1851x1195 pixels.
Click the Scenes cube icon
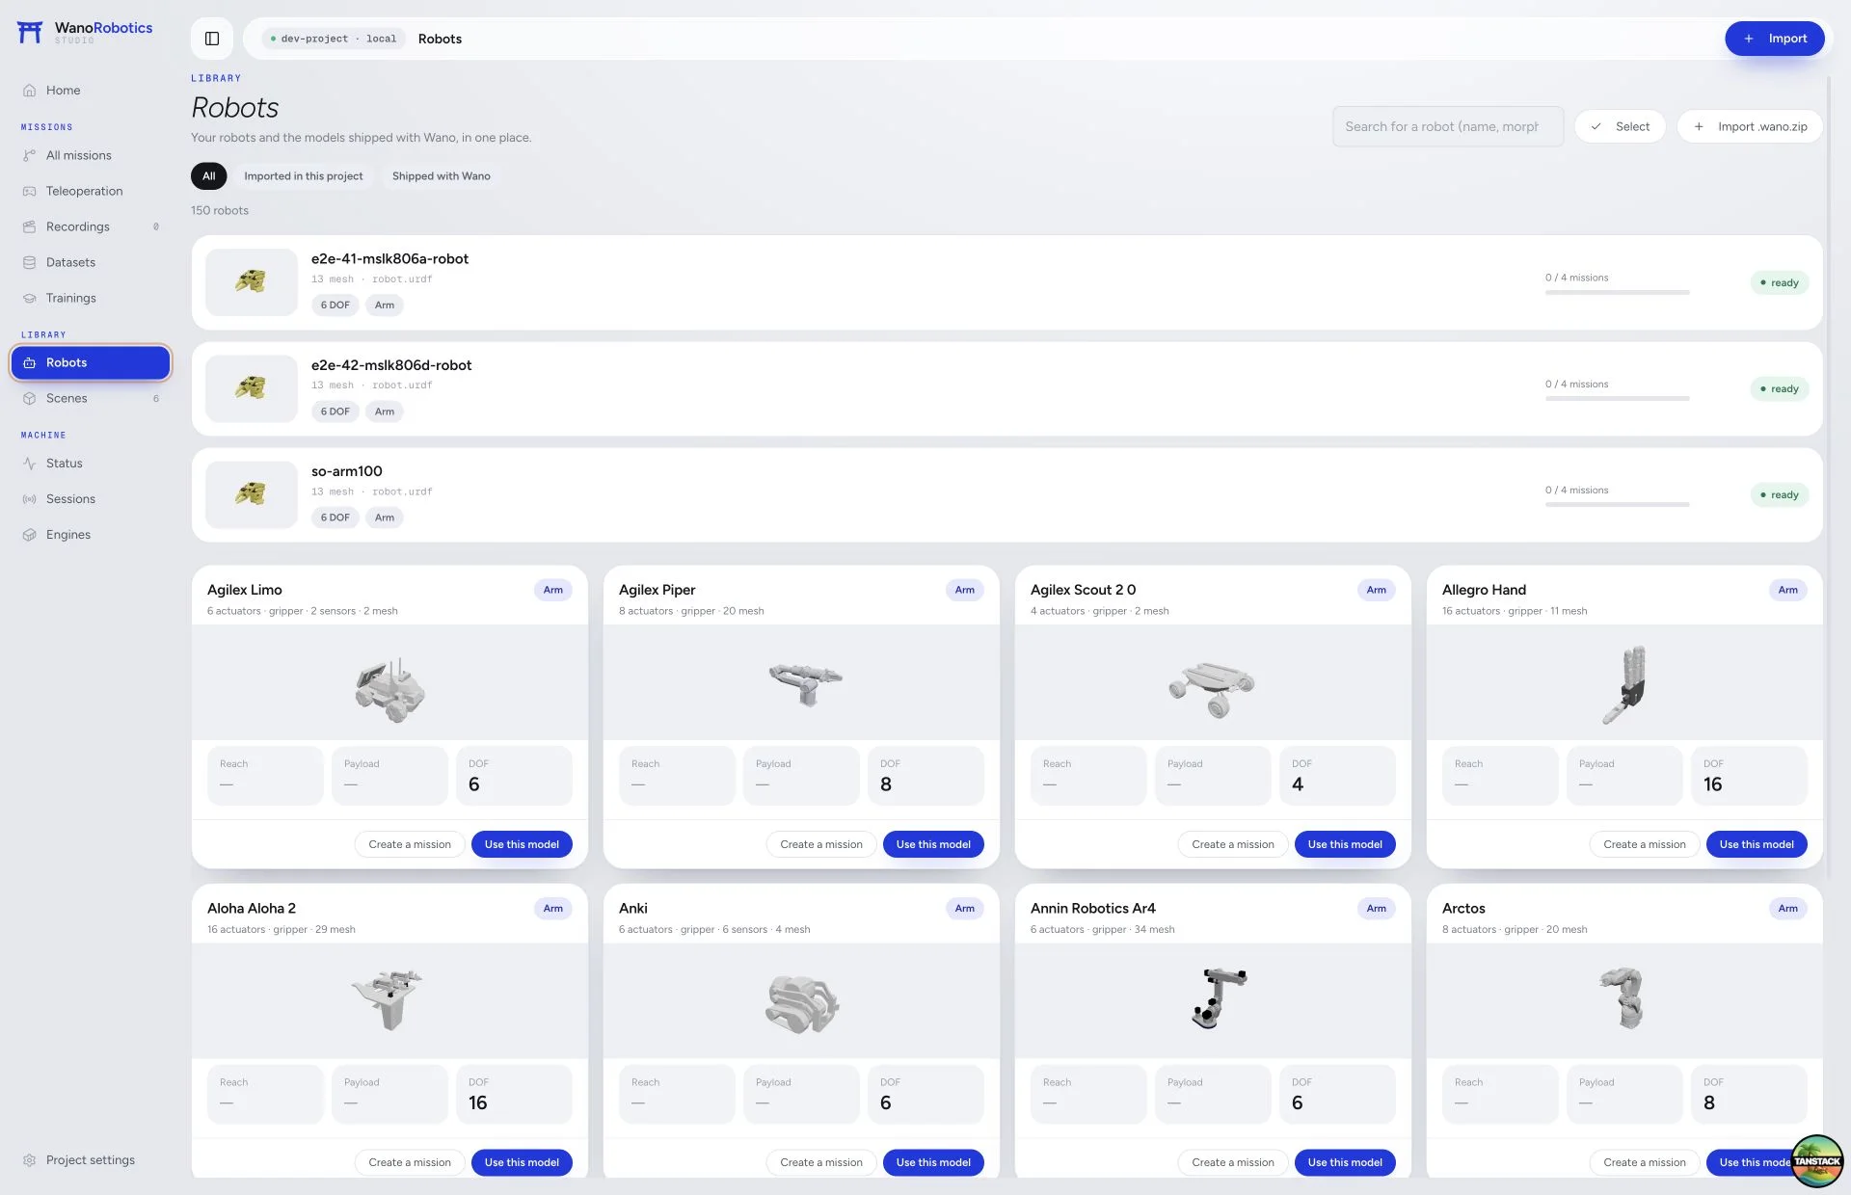click(x=29, y=398)
